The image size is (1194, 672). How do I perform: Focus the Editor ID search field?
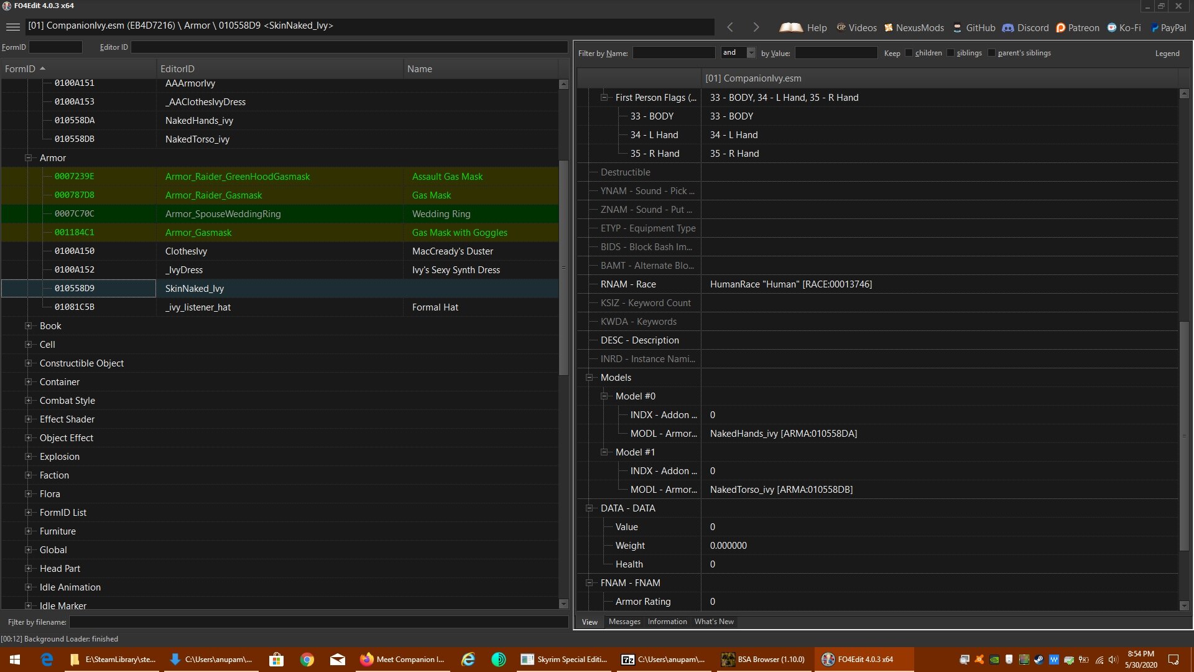(349, 47)
